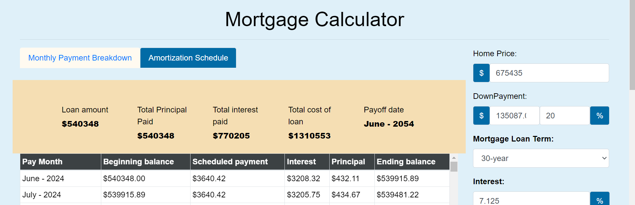The image size is (635, 205).
Task: Click the dollar icon beside Home Price
Action: click(x=481, y=73)
